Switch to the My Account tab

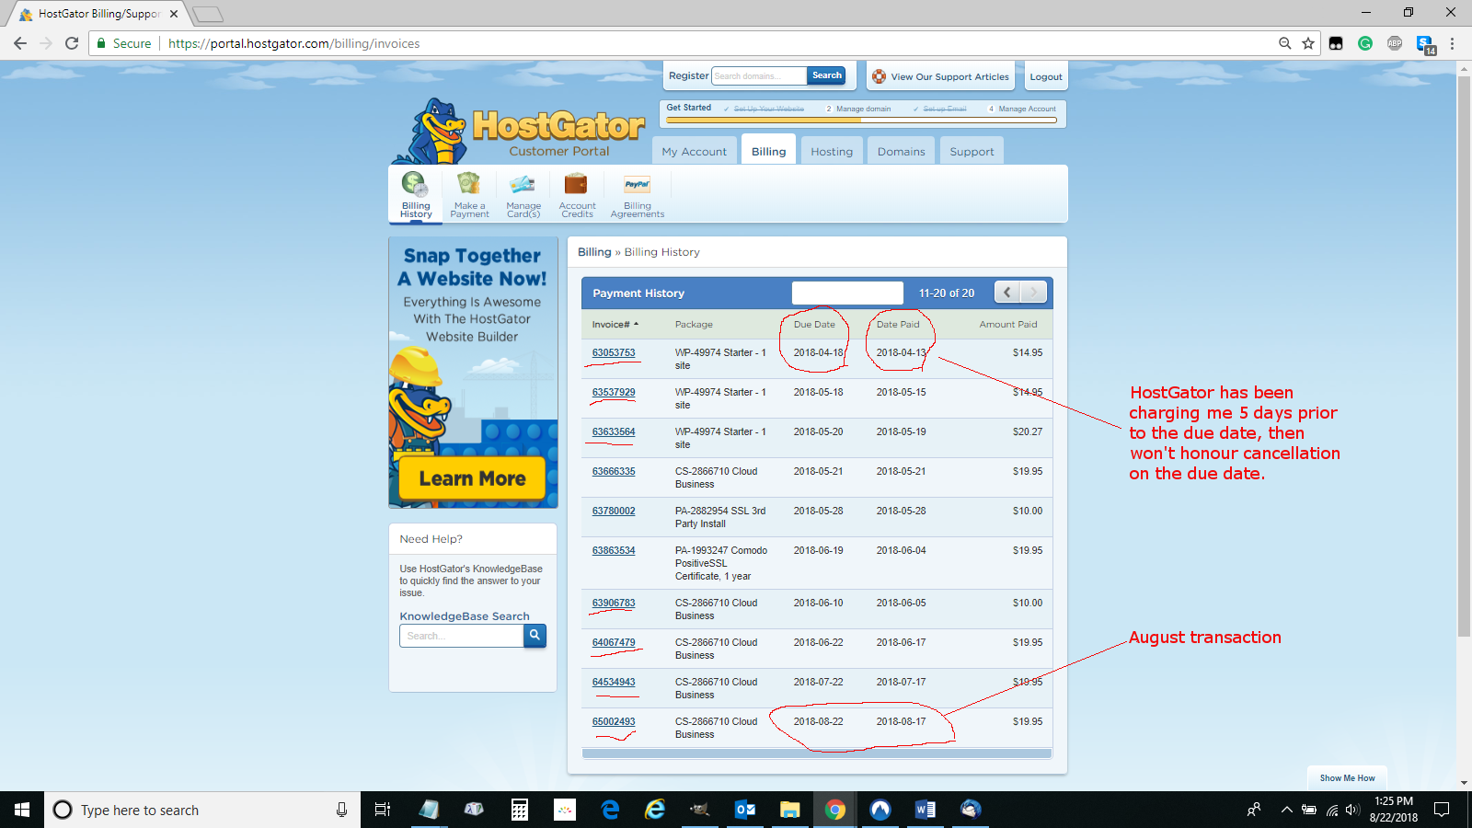694,151
